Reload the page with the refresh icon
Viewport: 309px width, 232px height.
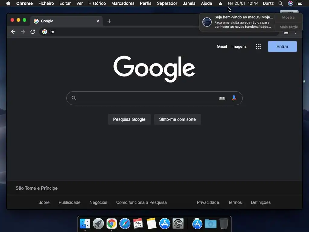(x=33, y=32)
